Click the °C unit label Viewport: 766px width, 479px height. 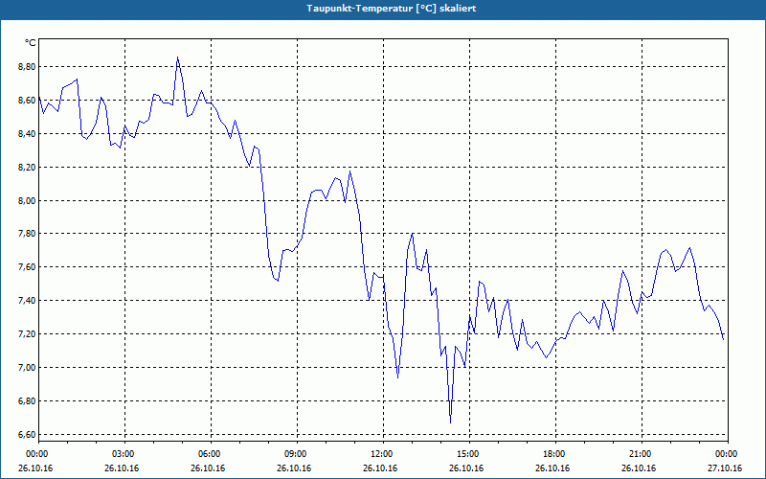30,43
